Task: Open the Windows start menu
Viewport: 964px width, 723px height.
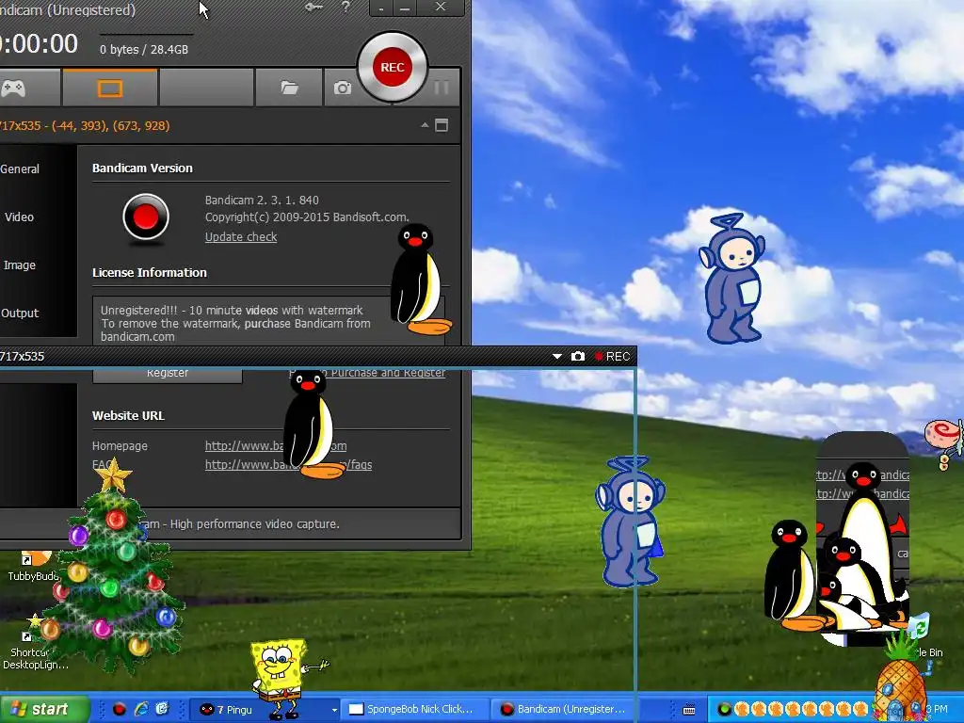Action: click(44, 709)
